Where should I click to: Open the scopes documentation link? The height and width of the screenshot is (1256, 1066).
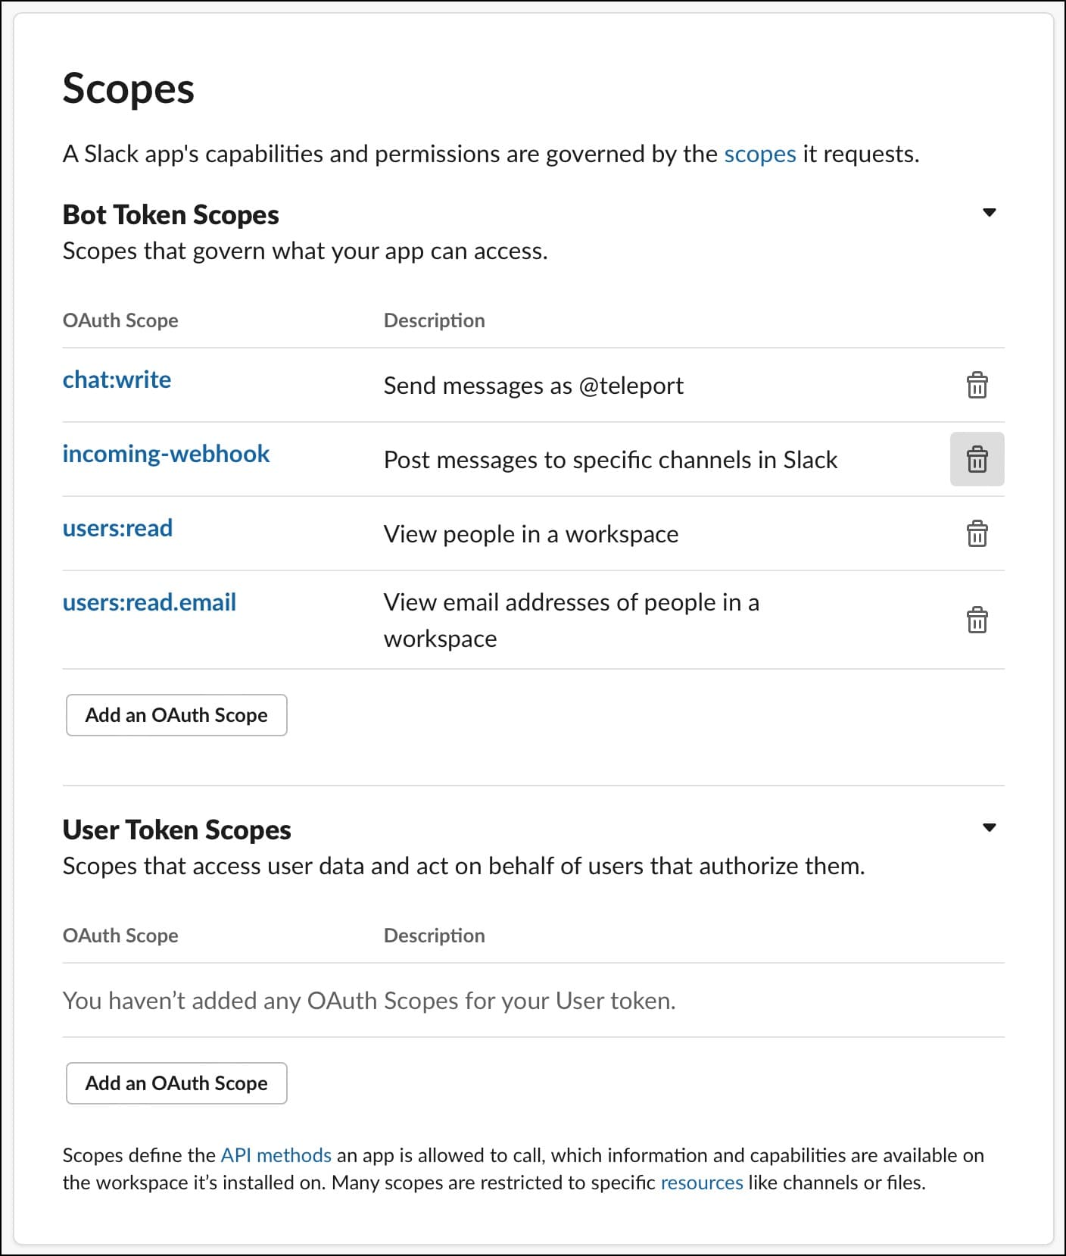pos(759,154)
